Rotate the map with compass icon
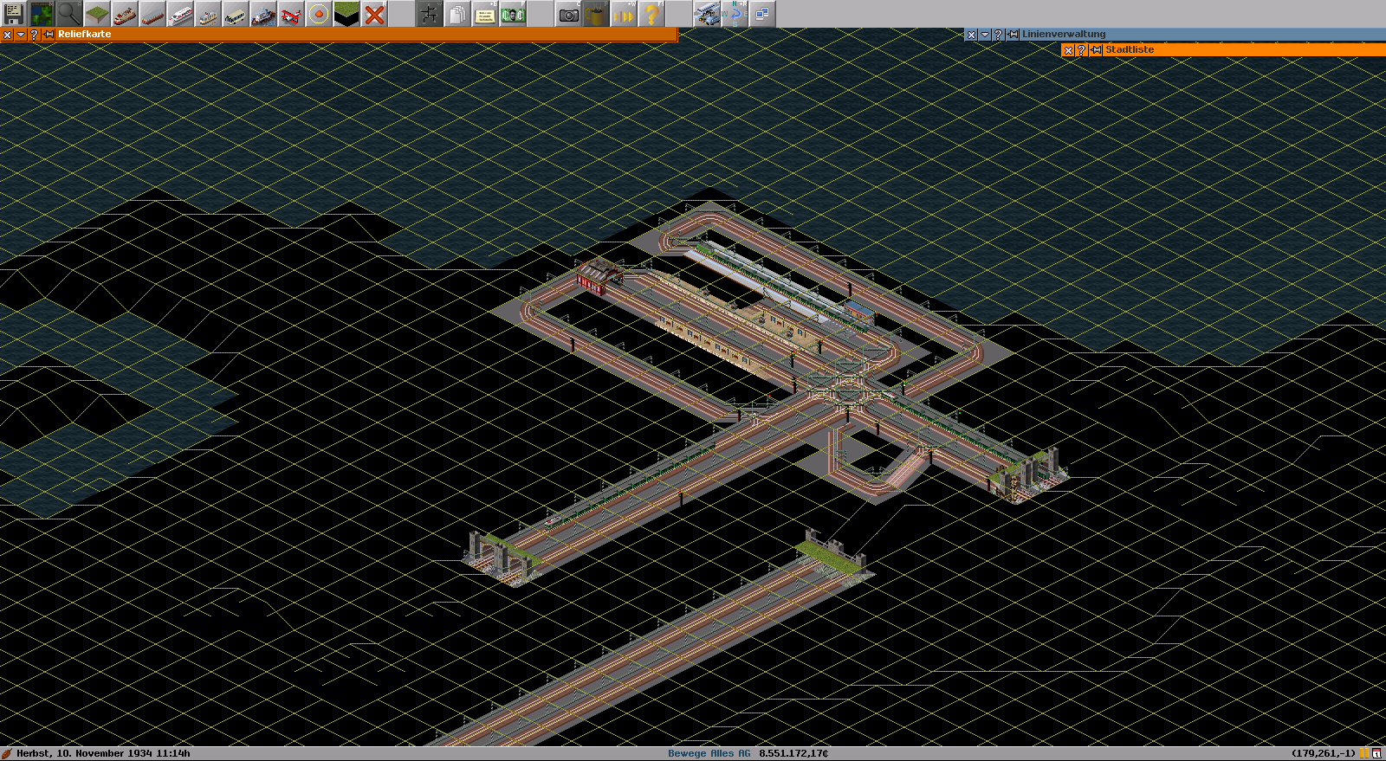The height and width of the screenshot is (761, 1386). click(x=735, y=14)
